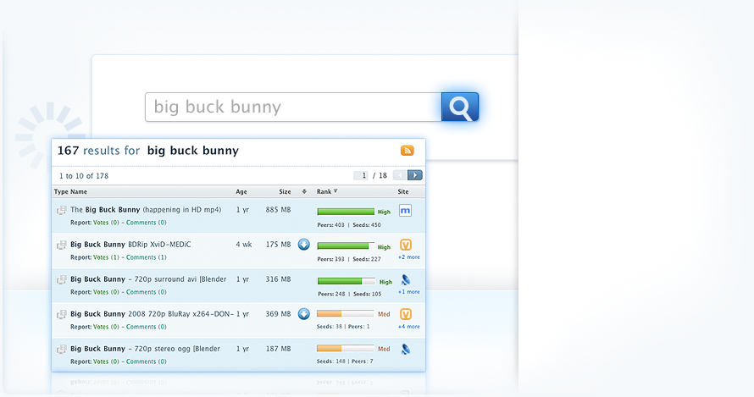754x397 pixels.
Task: Expand '+4 more' sites link
Action: [x=408, y=327]
